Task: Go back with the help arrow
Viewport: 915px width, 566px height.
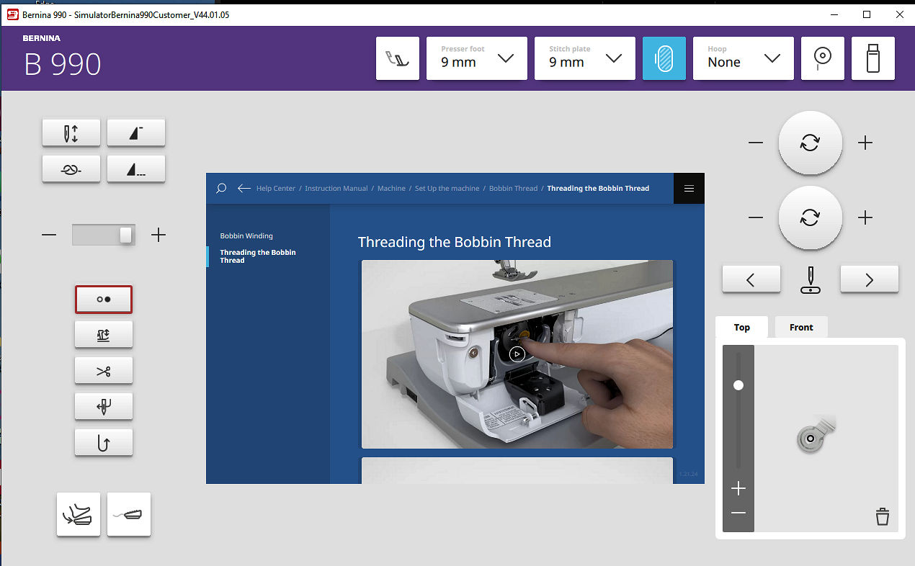Action: coord(244,189)
